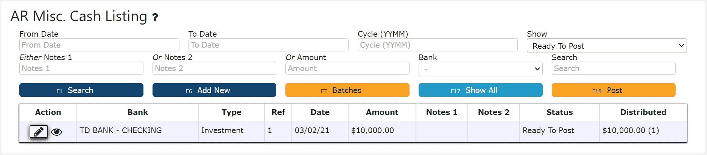This screenshot has height=155, width=707.
Task: Click the blue F1 Search button
Action: coord(81,90)
